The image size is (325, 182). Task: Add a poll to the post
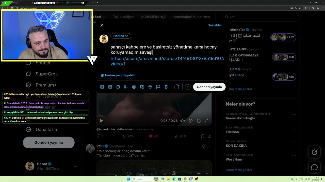126,87
